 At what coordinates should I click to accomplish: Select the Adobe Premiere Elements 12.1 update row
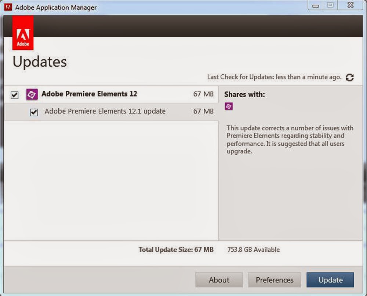pos(112,112)
